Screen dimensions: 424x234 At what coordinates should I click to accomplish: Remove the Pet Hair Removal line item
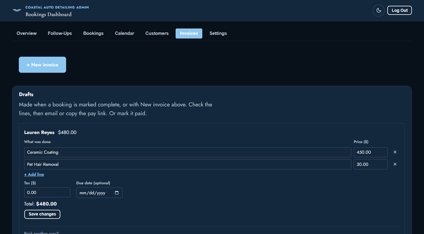click(x=395, y=164)
